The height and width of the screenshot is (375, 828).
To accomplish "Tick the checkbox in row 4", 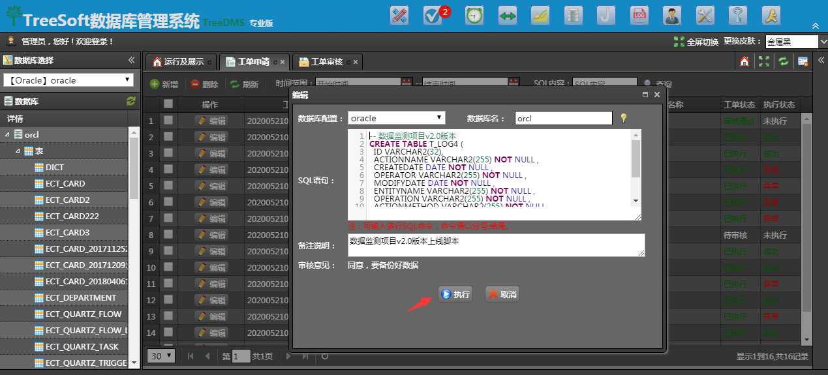I will [168, 169].
